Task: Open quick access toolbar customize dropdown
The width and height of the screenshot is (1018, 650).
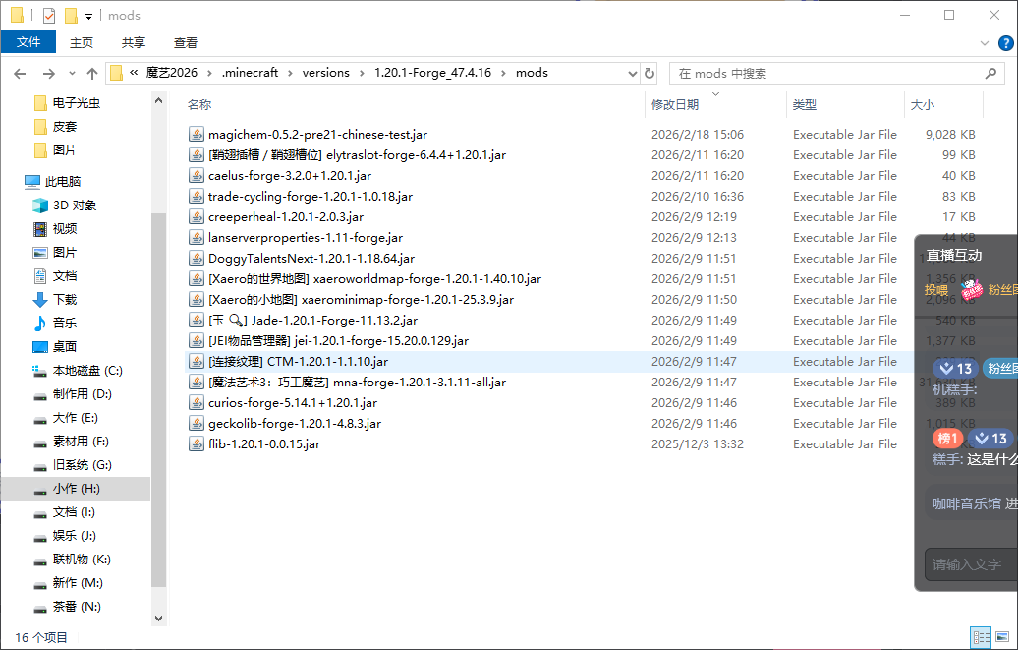Action: pyautogui.click(x=89, y=17)
